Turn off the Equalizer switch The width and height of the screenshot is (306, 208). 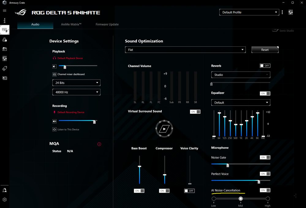(265, 93)
